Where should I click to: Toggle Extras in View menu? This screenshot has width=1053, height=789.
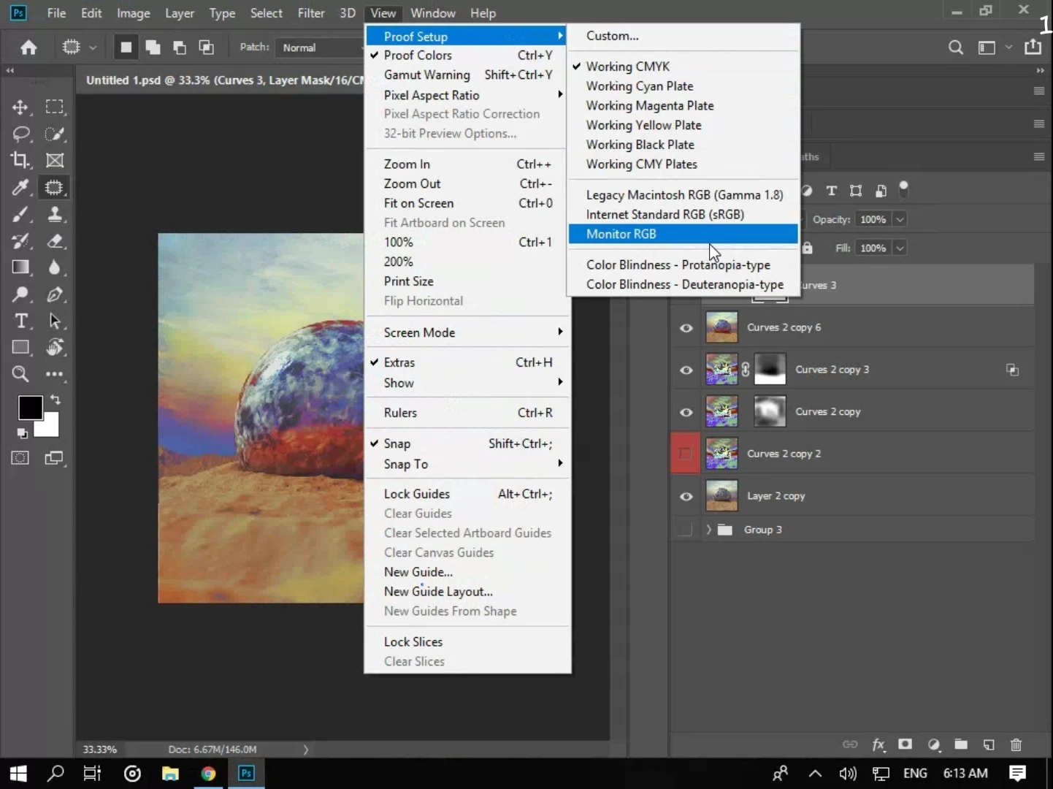(x=467, y=362)
